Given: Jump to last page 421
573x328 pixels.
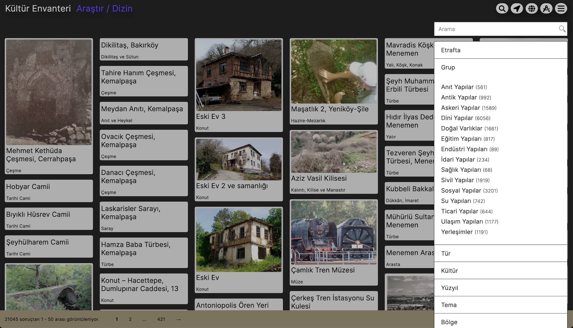Looking at the screenshot, I should click(161, 319).
